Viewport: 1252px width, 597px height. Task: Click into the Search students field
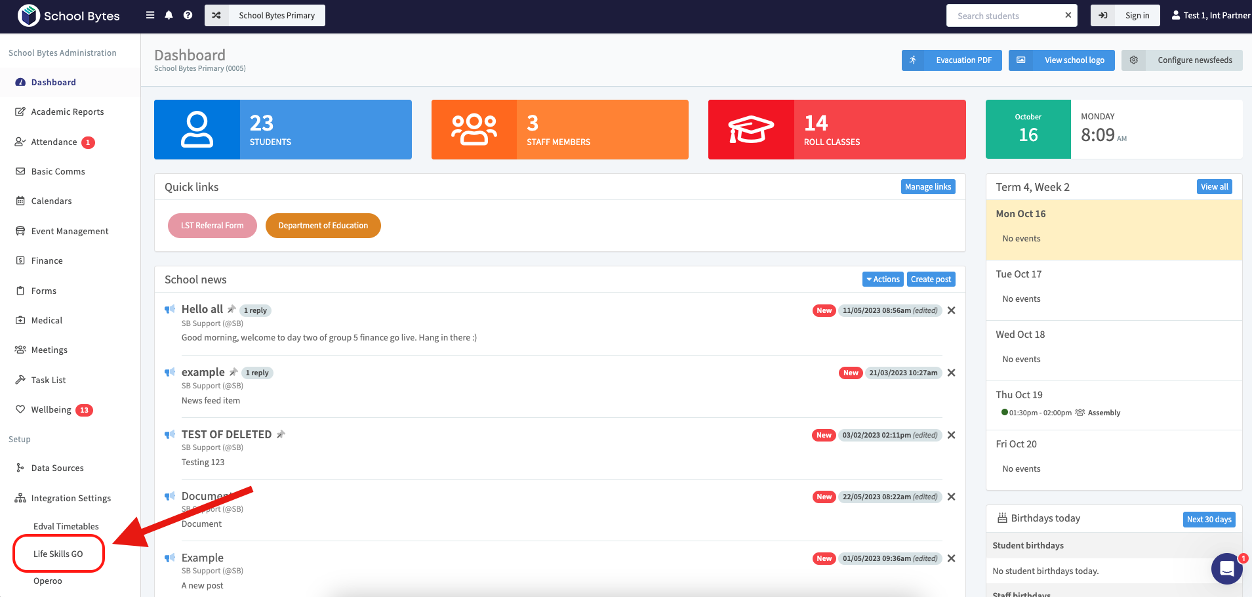coord(1003,16)
